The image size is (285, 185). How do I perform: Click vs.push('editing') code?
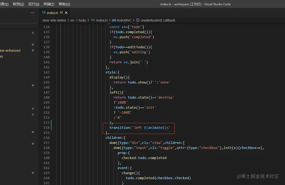pyautogui.click(x=132, y=52)
